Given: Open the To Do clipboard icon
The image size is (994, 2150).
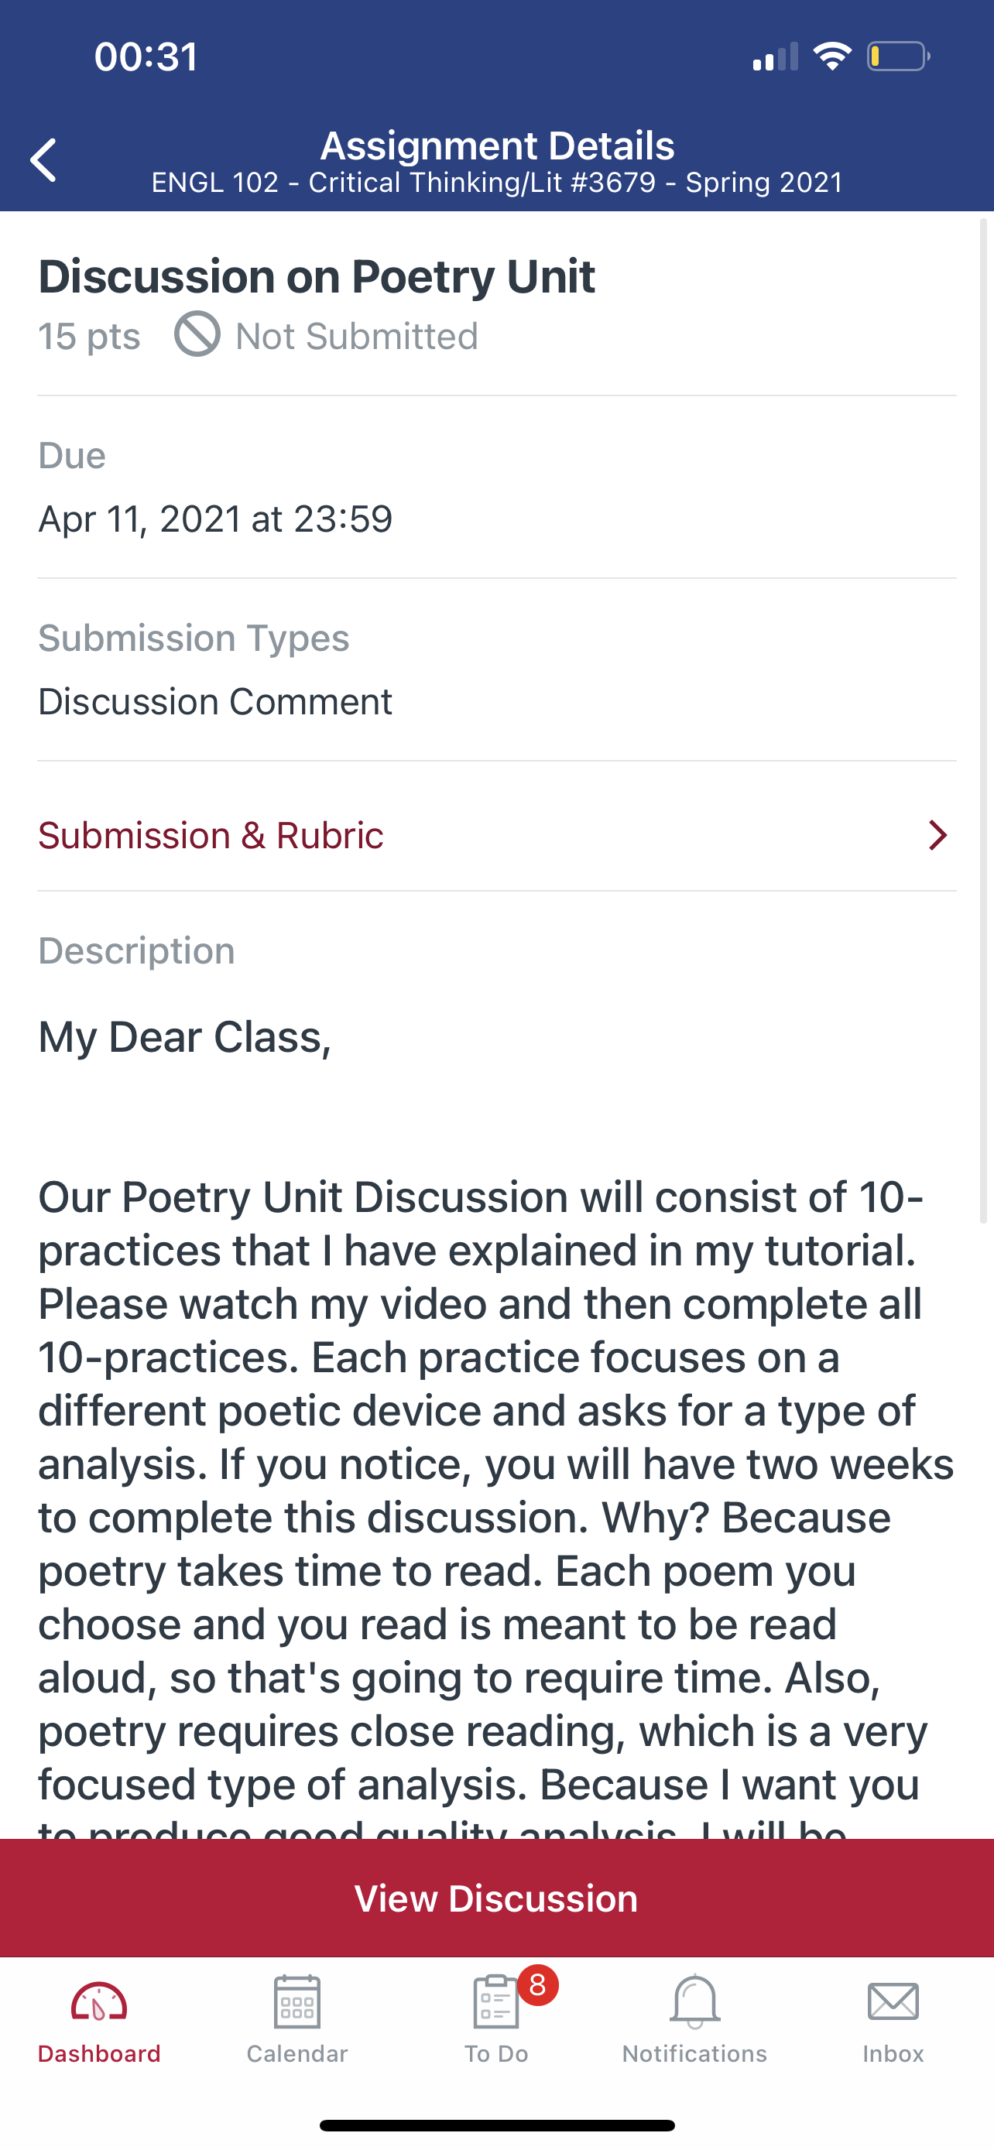Looking at the screenshot, I should [495, 2002].
